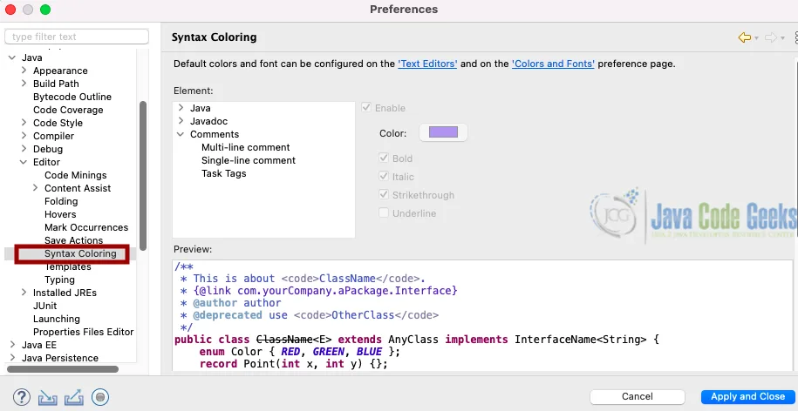Expand the Installed JREs node
Screen dimensions: 798x411
tap(24, 292)
